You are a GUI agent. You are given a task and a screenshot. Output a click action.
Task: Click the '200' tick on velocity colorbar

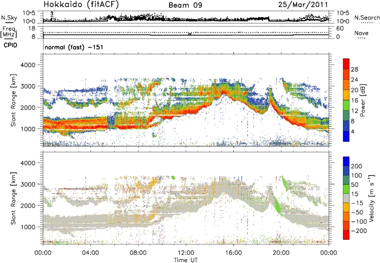pyautogui.click(x=357, y=166)
